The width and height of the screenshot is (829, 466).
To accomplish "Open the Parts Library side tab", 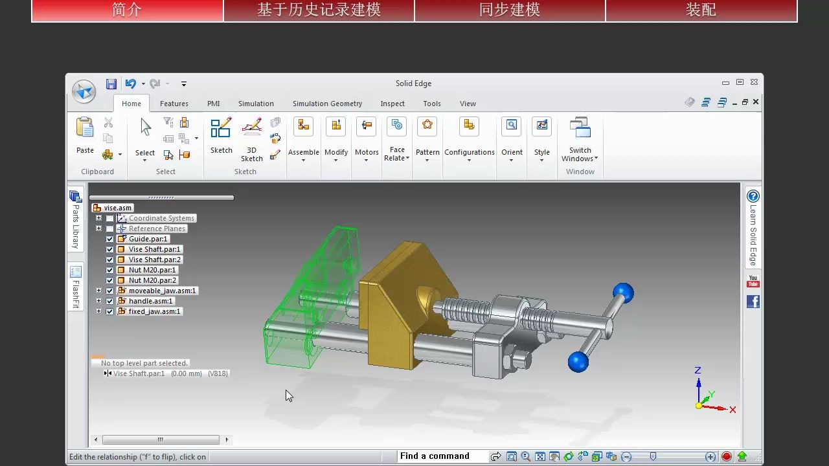I will (x=76, y=220).
